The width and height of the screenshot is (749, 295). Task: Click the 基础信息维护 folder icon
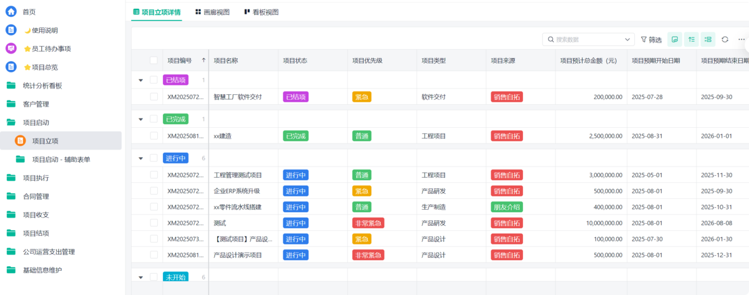11,270
